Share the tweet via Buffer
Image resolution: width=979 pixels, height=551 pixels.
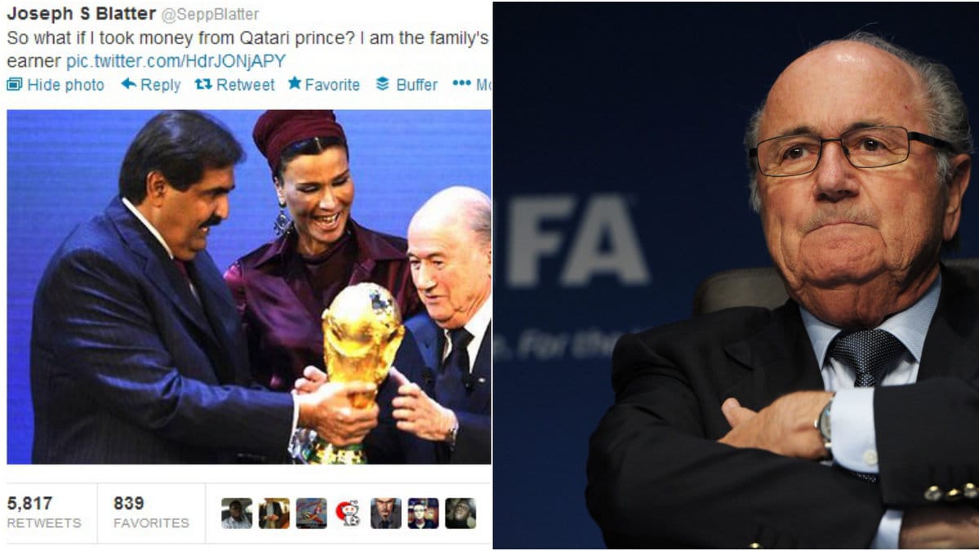click(x=406, y=85)
